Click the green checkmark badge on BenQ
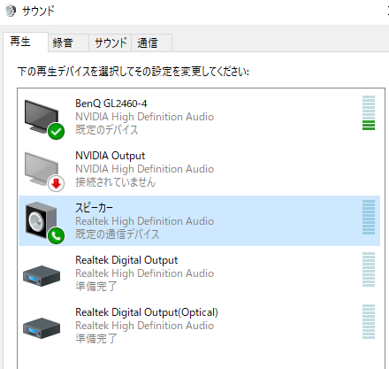The image size is (389, 369). (56, 131)
